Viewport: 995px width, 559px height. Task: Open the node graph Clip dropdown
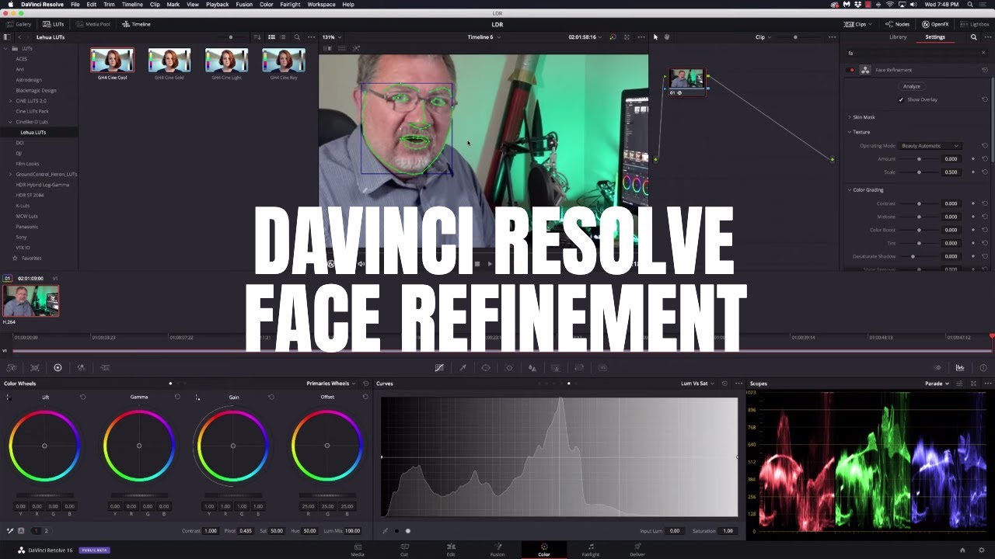tap(763, 36)
